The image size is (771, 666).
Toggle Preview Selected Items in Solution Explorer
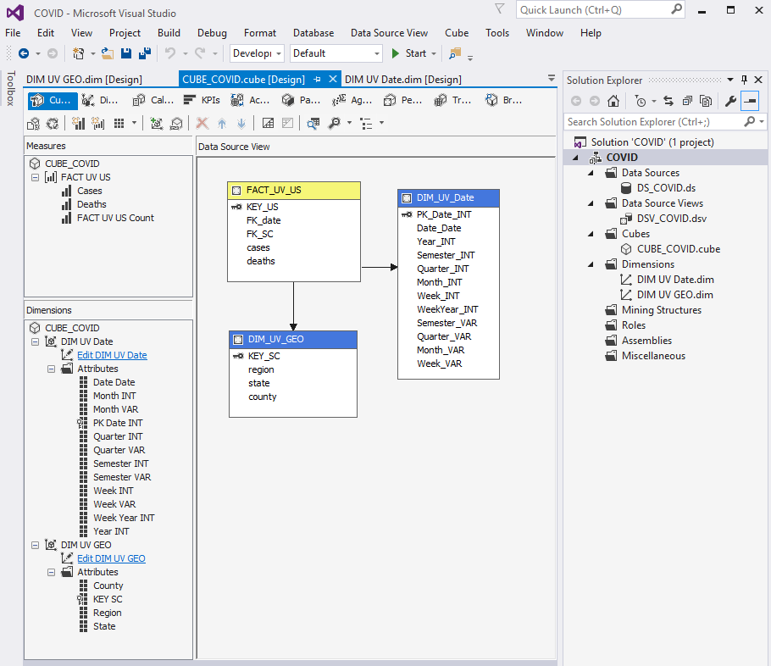click(x=750, y=101)
